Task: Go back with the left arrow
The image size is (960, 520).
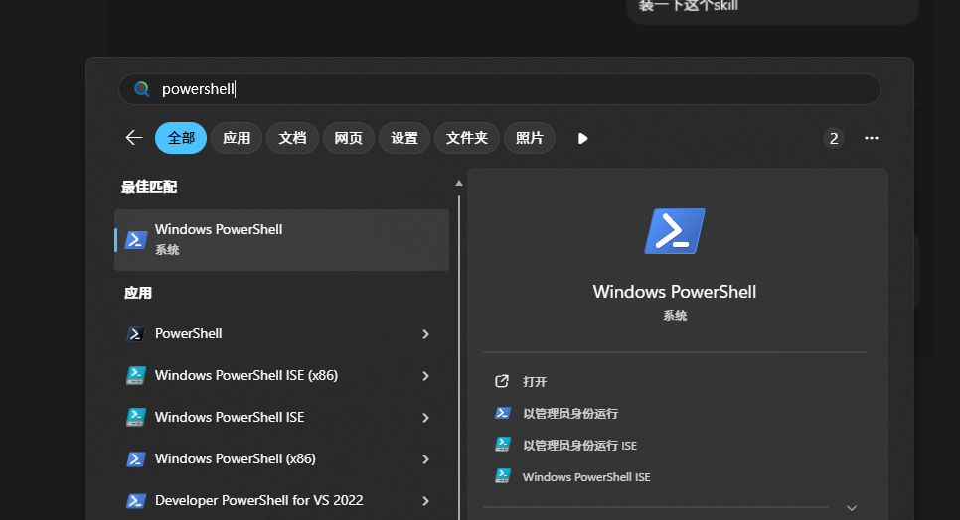Action: (x=133, y=138)
